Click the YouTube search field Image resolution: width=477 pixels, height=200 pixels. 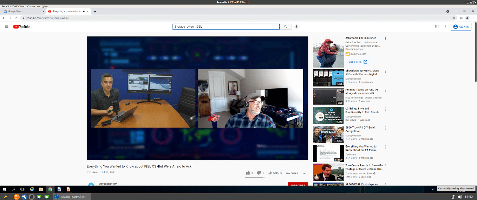[x=226, y=27]
